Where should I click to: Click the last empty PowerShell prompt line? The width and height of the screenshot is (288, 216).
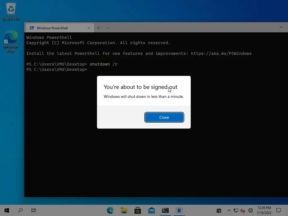click(57, 69)
